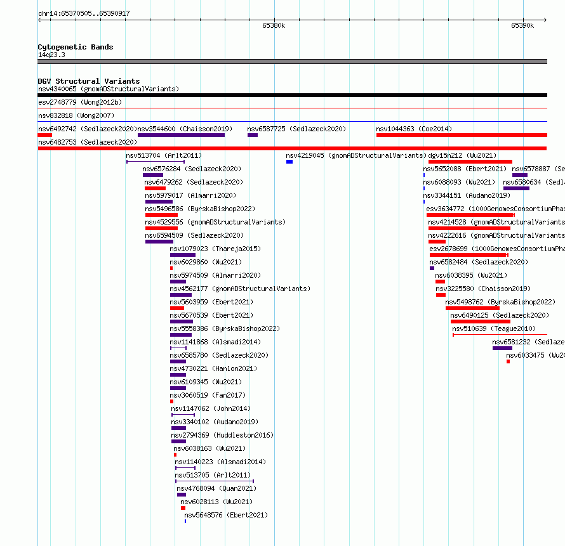The height and width of the screenshot is (546, 565).
Task: Click the DGV Structural Variants track title
Action: [89, 81]
